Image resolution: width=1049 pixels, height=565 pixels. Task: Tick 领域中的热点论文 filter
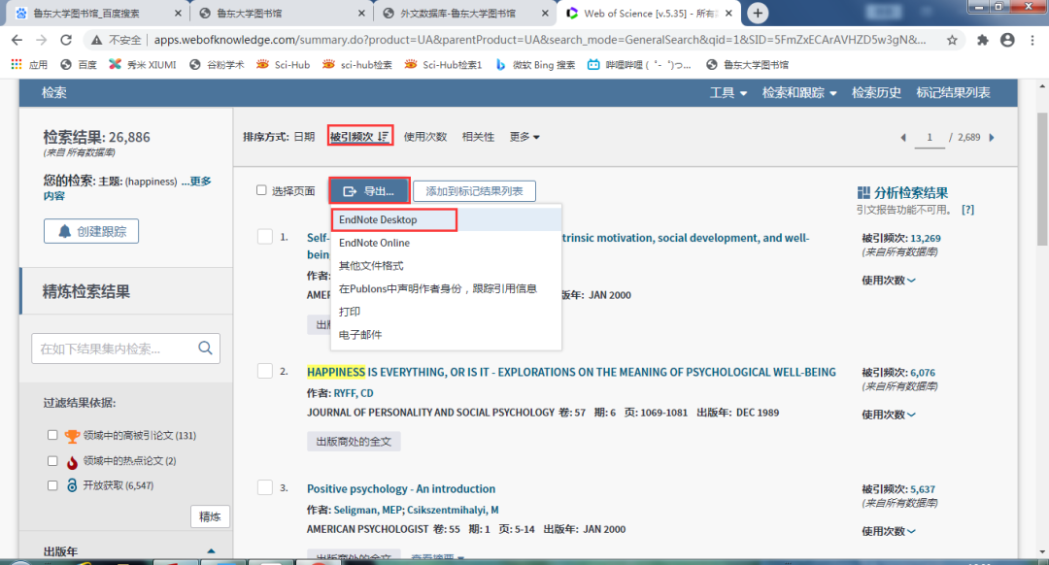tap(52, 461)
